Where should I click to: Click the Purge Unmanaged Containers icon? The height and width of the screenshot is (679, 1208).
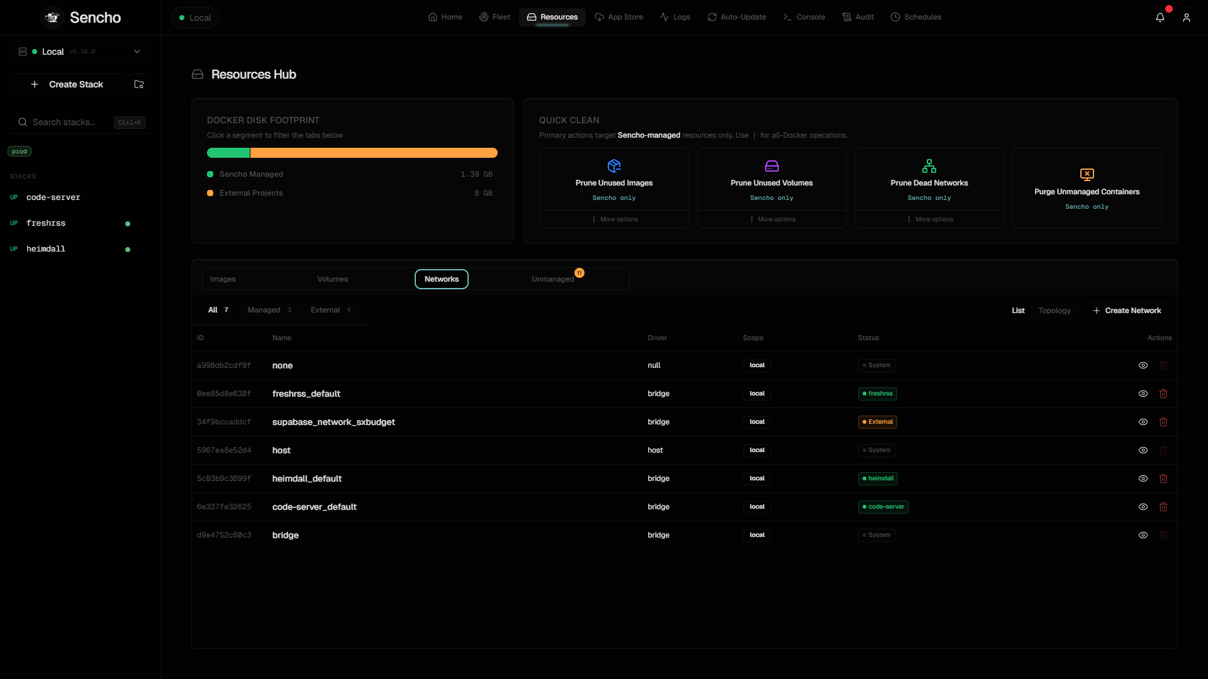pyautogui.click(x=1087, y=174)
